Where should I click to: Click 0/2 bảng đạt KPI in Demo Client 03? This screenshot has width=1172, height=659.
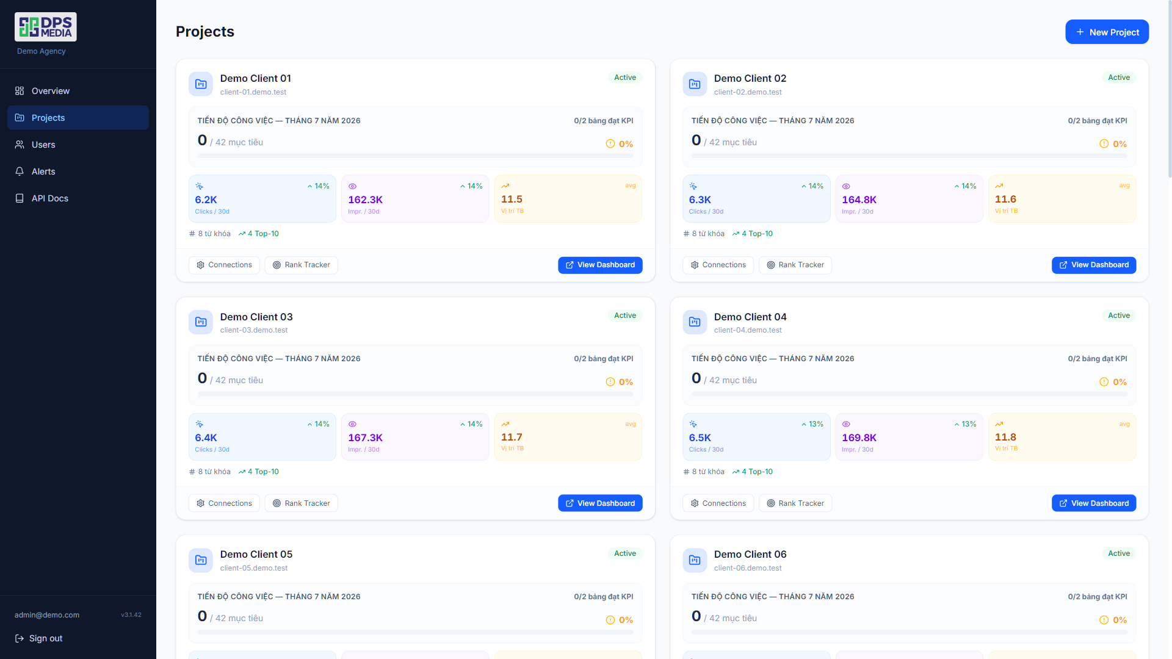[x=604, y=359]
